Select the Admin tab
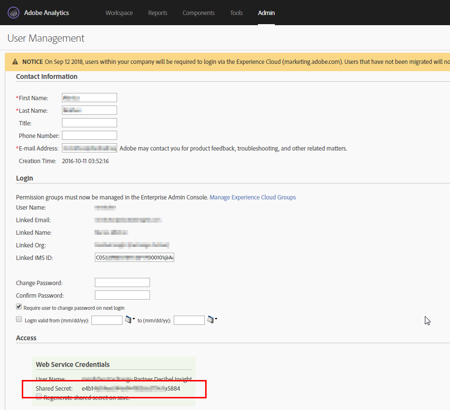 pos(267,13)
